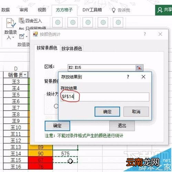Click the 四舍五入 rounding tool
172x172 pixels.
(30, 21)
